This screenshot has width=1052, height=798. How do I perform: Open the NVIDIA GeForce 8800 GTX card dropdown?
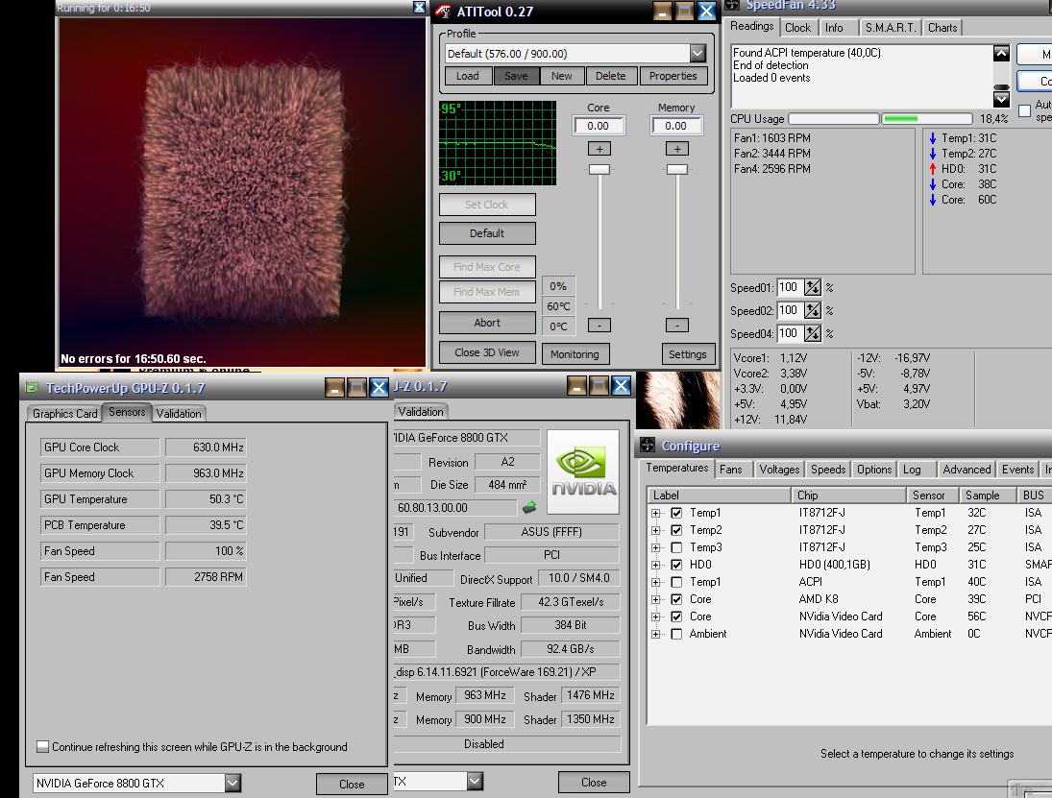pos(232,783)
